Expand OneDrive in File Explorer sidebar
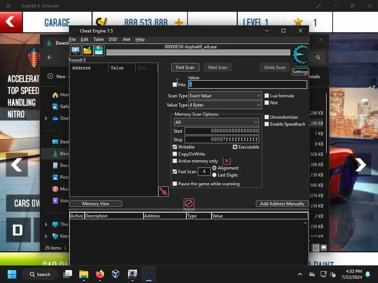 pyautogui.click(x=46, y=118)
